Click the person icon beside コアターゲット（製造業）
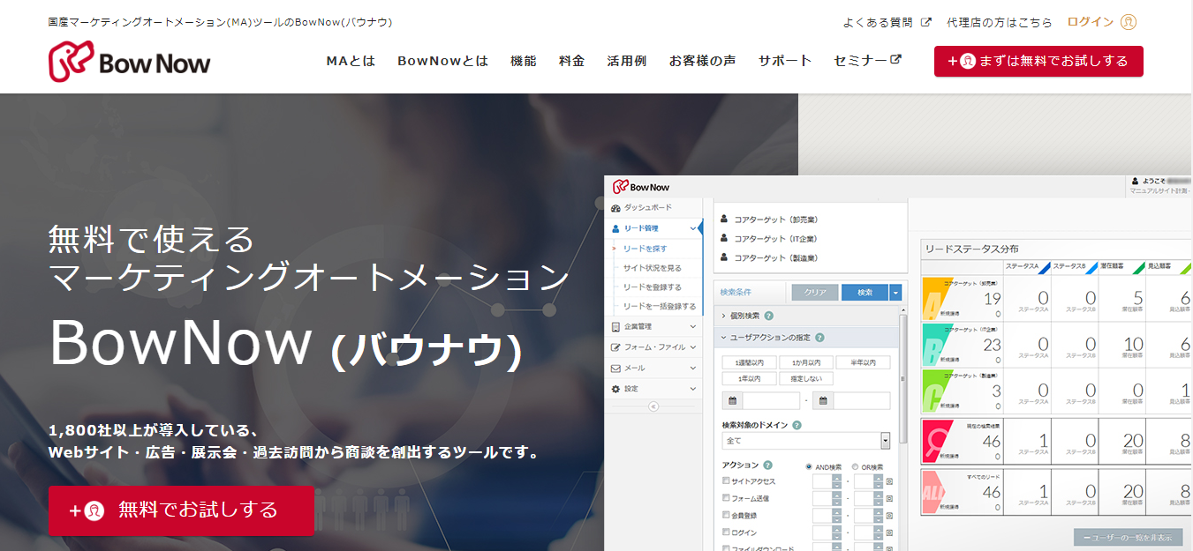The image size is (1193, 551). [724, 257]
